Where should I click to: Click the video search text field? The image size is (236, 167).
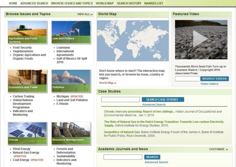point(187,79)
